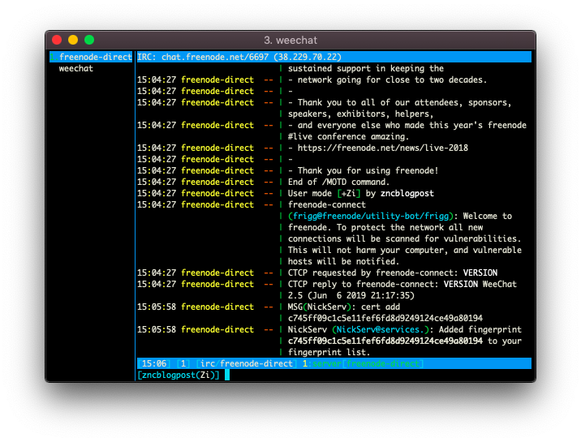Click the 'End of /MOTD command.' line
Screen dimensions: 581x442
tap(338, 182)
